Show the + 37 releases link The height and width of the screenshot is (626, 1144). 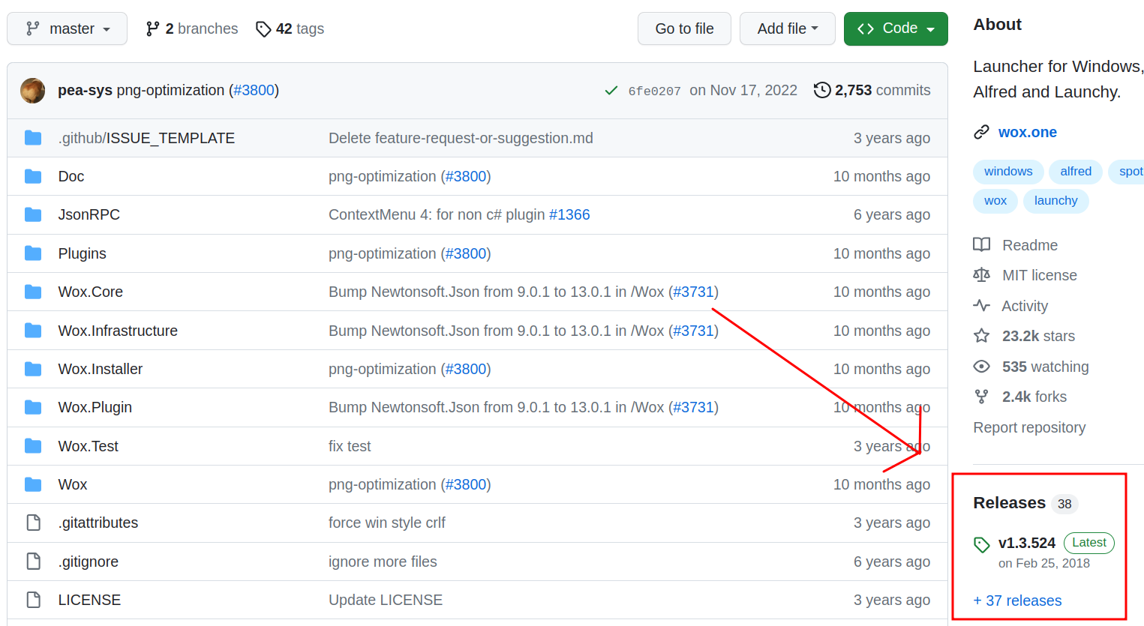point(1017,601)
